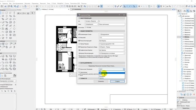Click the Fit in Window magnifier in status bar
The image size is (196, 110).
tap(45, 109)
